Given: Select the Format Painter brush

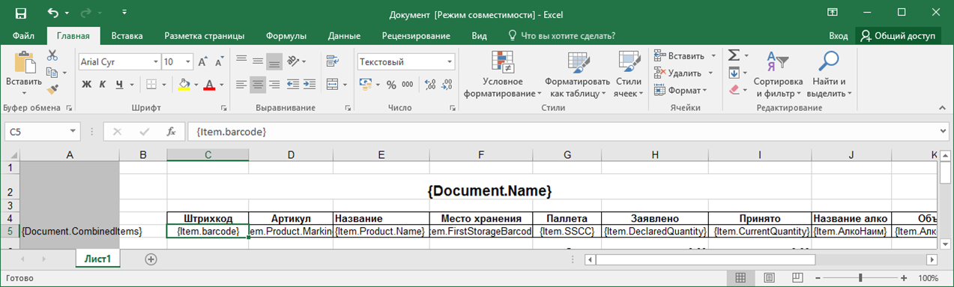Looking at the screenshot, I should 52,89.
